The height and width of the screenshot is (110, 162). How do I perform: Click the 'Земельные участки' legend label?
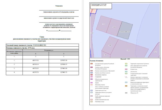click(x=100, y=85)
